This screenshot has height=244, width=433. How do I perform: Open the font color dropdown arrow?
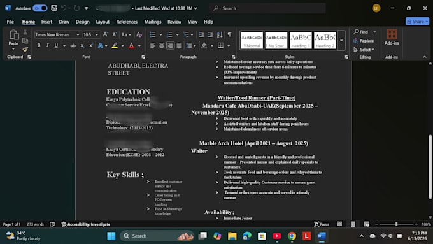(x=139, y=46)
